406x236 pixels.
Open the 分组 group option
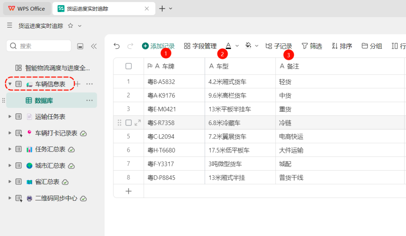click(x=372, y=46)
